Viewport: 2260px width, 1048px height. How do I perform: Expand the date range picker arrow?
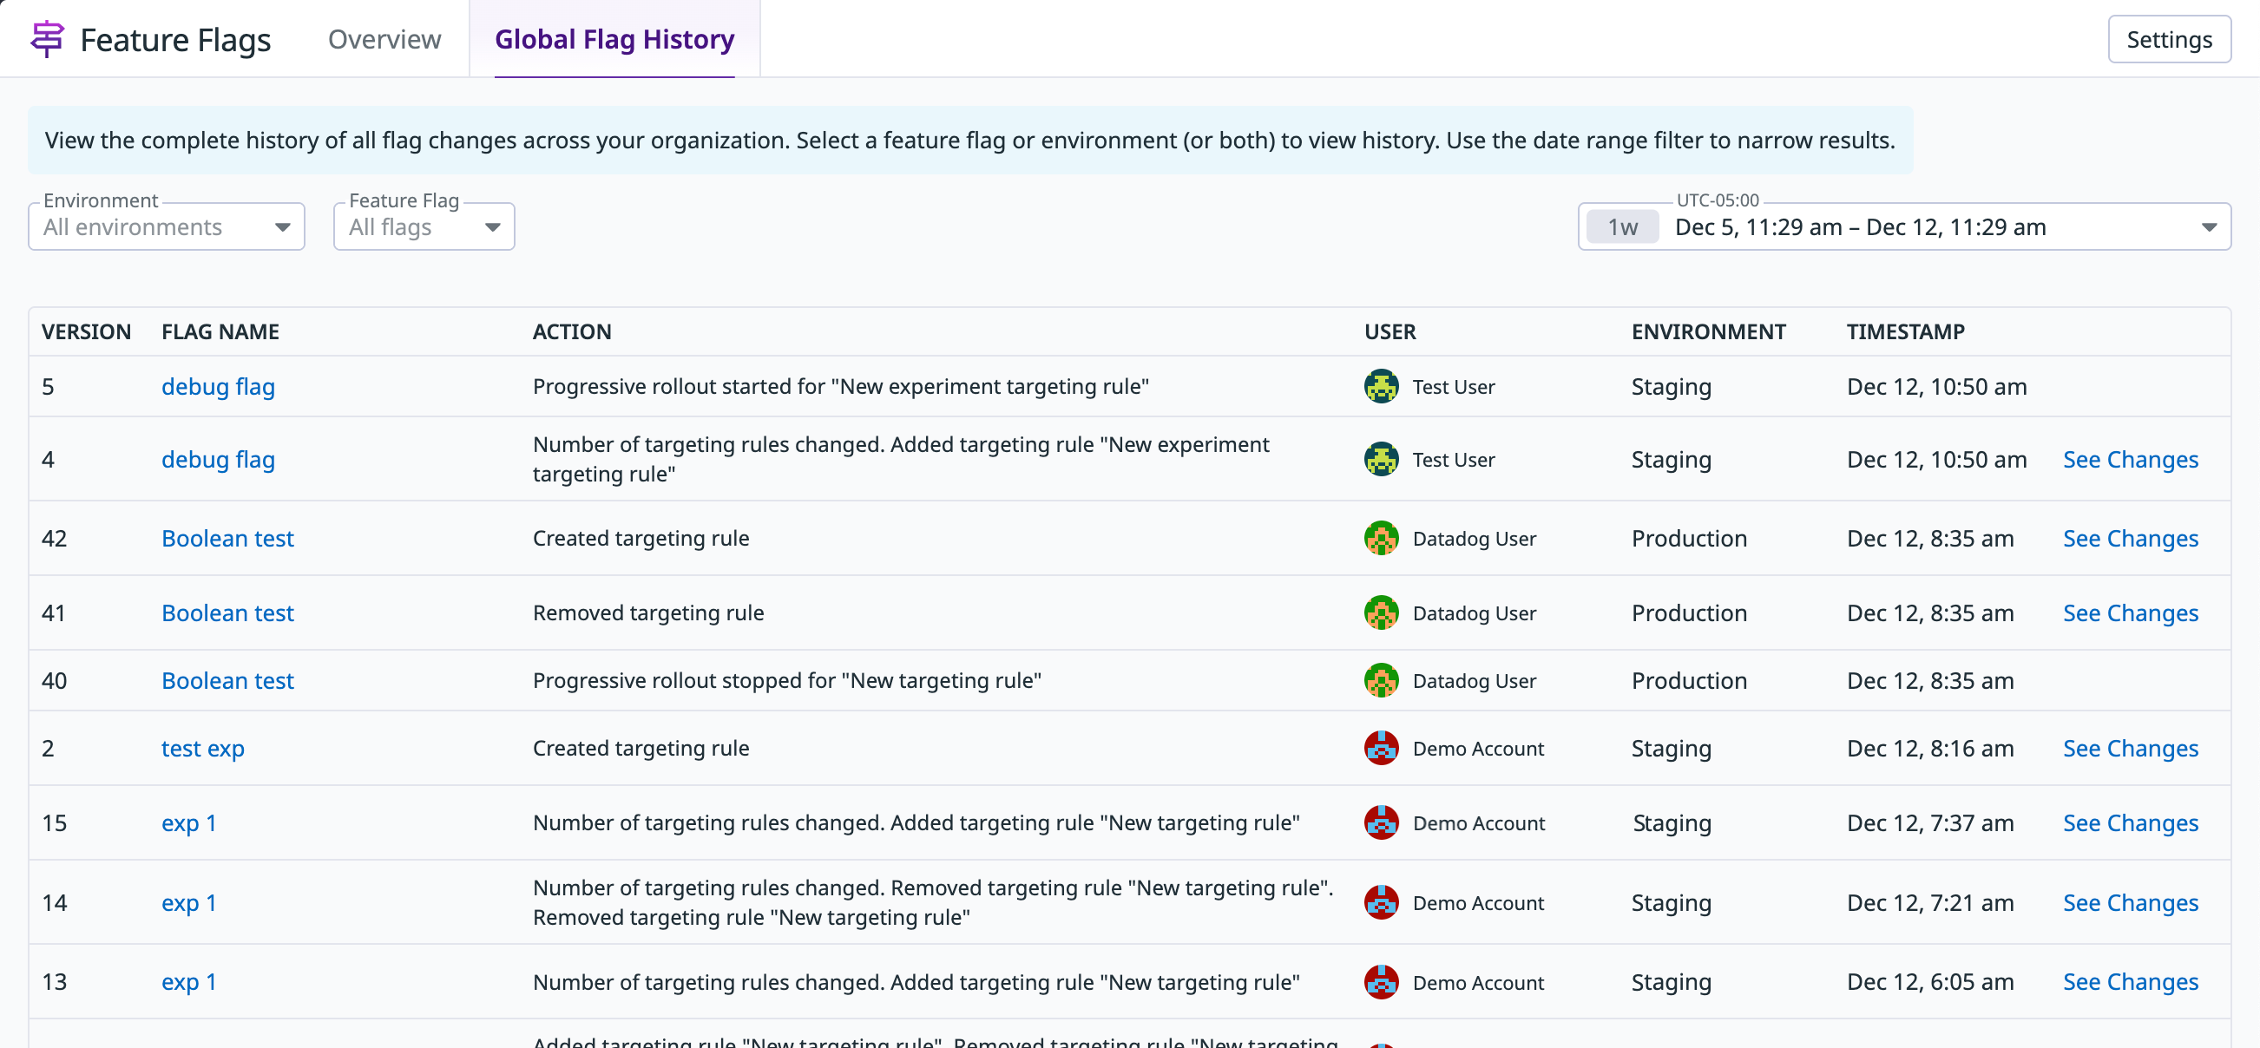pyautogui.click(x=2208, y=227)
